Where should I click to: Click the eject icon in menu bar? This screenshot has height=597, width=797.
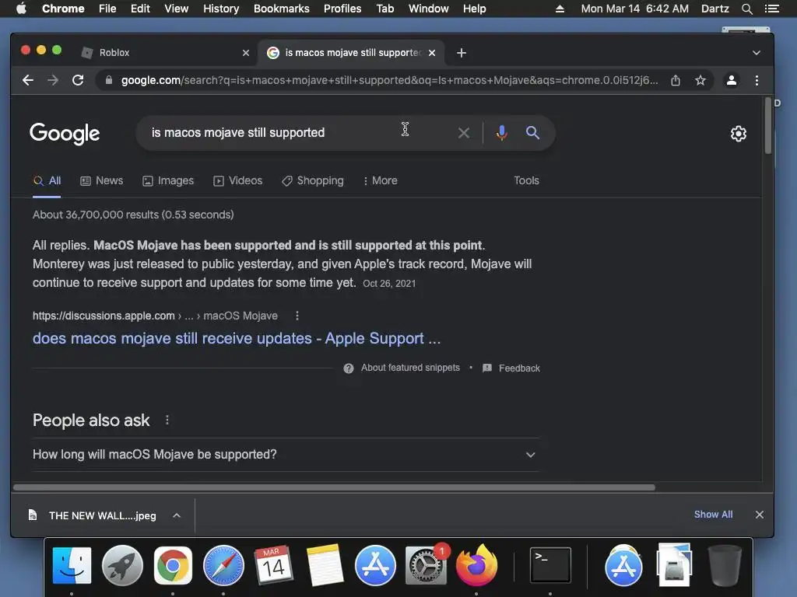point(560,9)
